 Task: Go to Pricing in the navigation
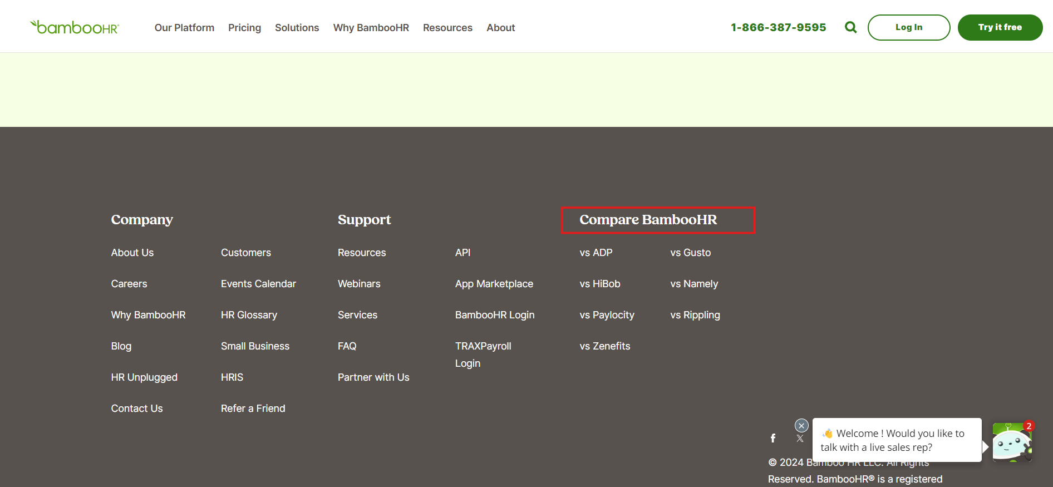click(244, 28)
